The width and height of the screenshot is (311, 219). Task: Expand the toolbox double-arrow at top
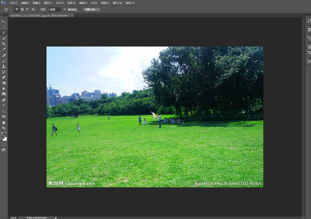pos(2,15)
